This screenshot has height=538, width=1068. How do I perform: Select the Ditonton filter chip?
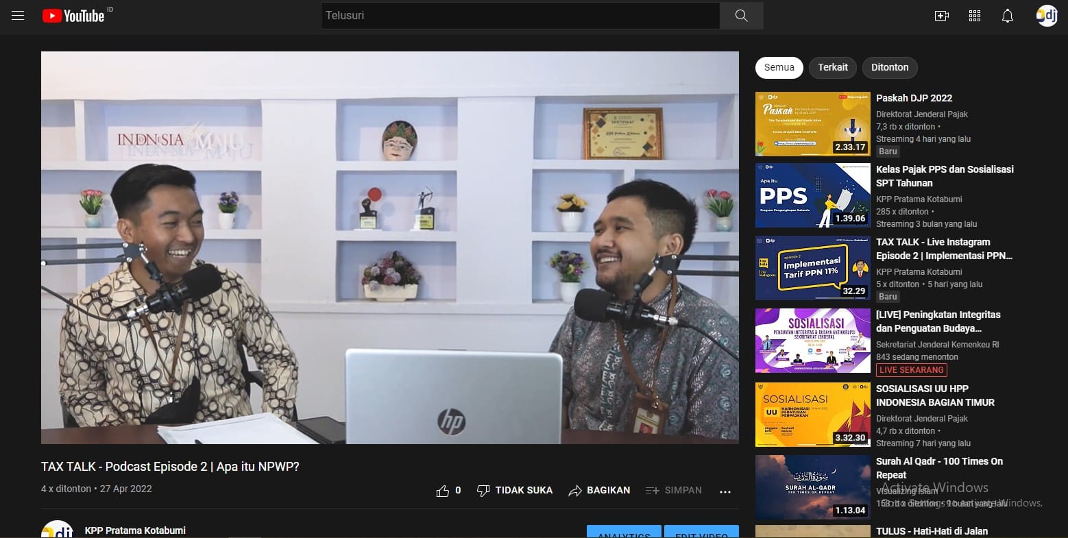(889, 67)
